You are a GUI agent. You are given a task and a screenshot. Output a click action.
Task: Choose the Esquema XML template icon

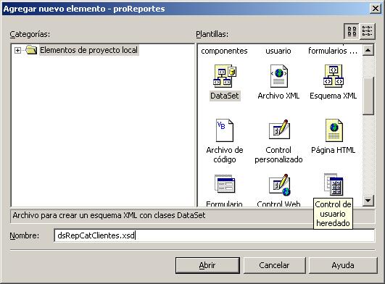pyautogui.click(x=334, y=76)
